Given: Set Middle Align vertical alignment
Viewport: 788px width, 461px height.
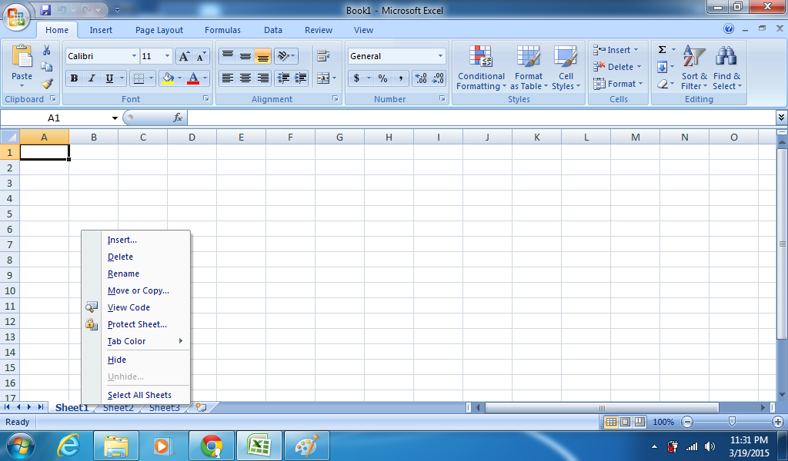Looking at the screenshot, I should (x=245, y=55).
